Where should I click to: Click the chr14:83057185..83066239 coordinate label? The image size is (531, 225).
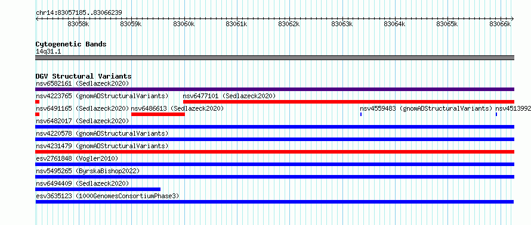tap(79, 13)
